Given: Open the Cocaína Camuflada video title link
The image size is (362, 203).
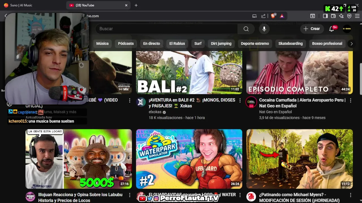Looking at the screenshot, I should [302, 103].
